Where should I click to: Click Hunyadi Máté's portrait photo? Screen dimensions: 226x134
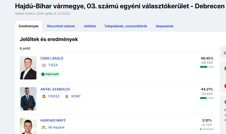(x=28, y=126)
